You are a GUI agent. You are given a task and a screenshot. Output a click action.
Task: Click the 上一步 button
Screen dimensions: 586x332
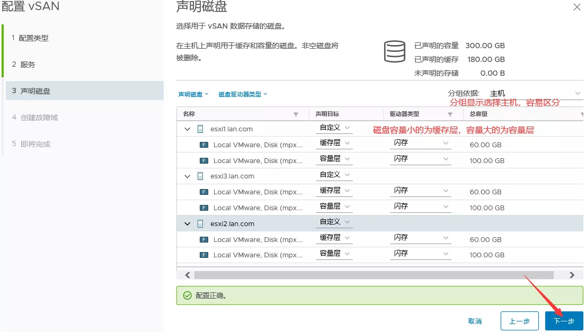[x=519, y=321]
